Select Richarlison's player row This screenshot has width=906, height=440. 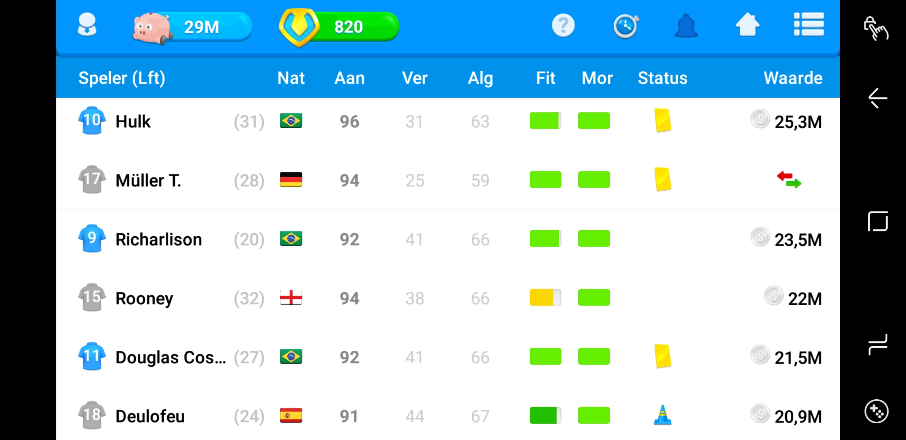click(448, 239)
